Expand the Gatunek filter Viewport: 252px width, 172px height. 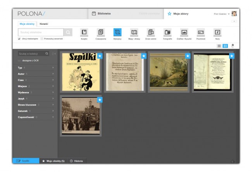click(x=36, y=111)
